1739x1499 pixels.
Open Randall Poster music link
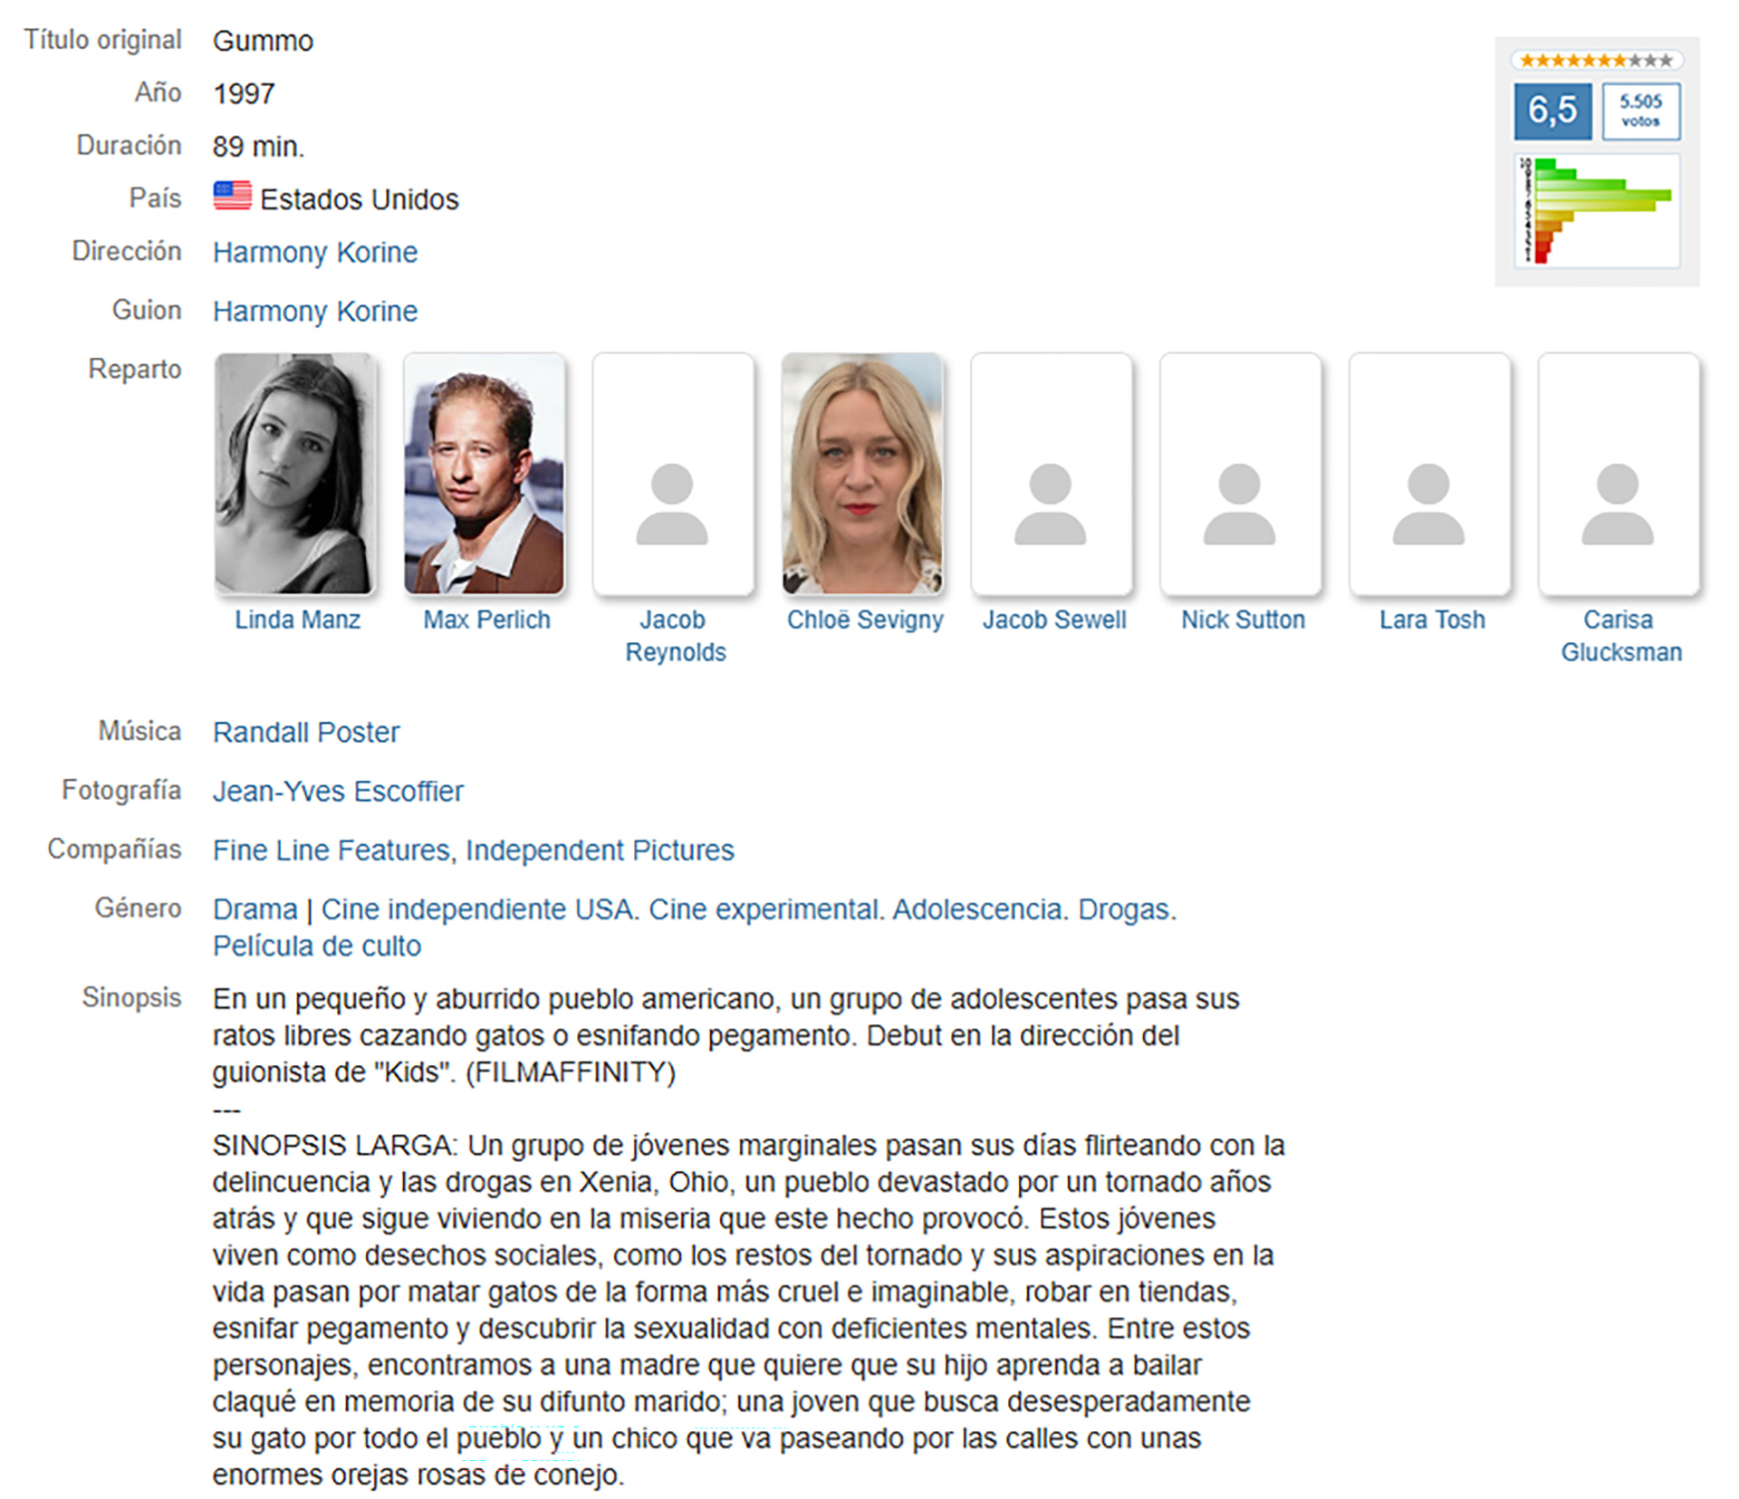click(x=306, y=732)
